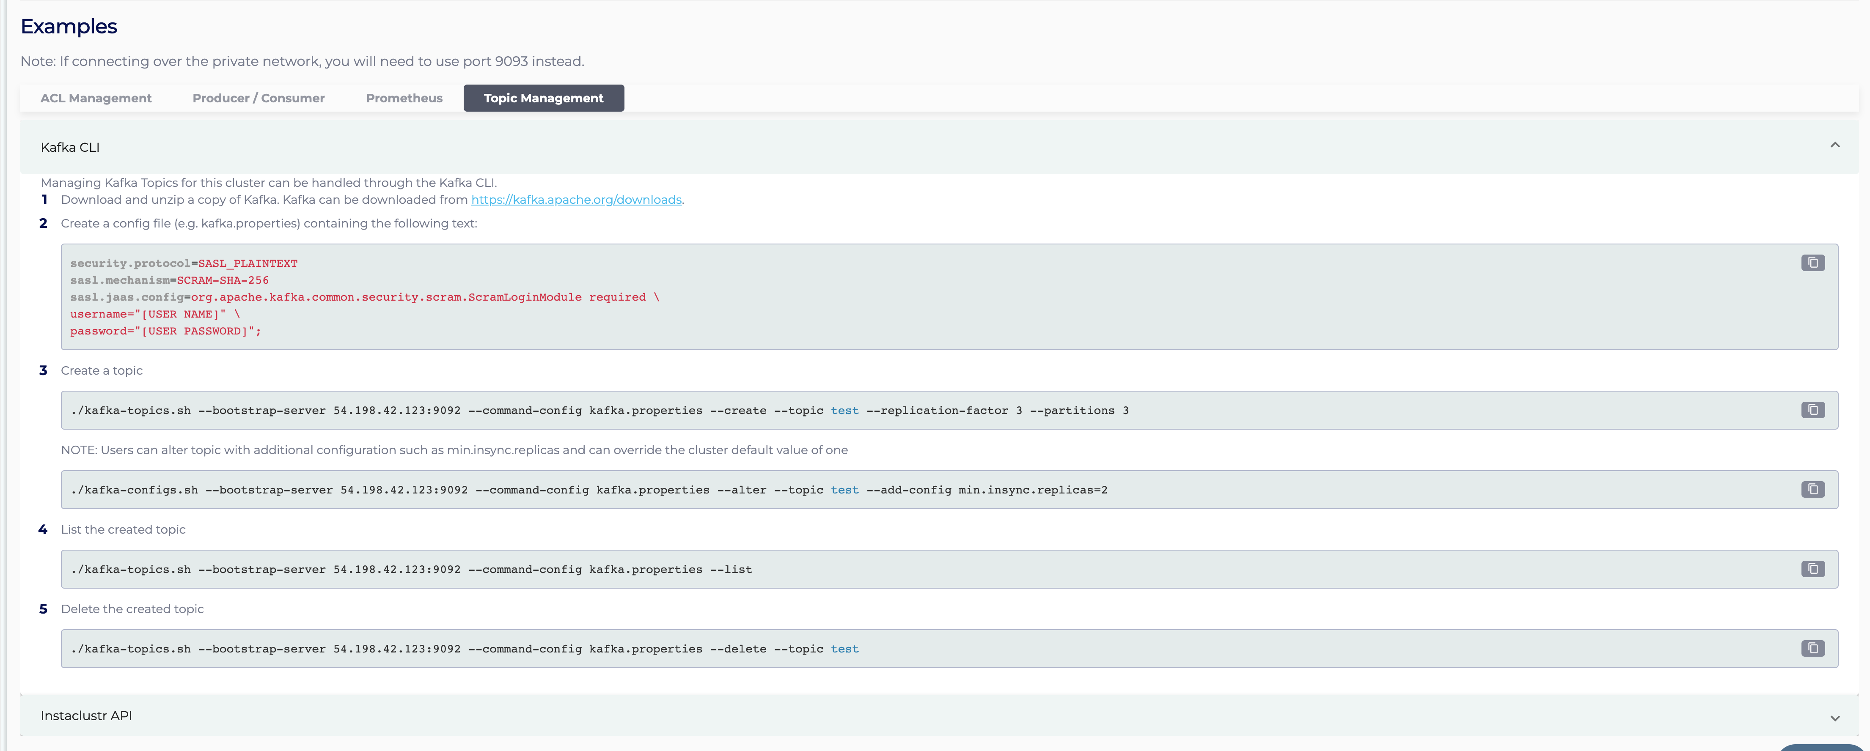Viewport: 1870px width, 751px height.
Task: Click the kafka-topics.sh --list command box
Action: point(411,570)
